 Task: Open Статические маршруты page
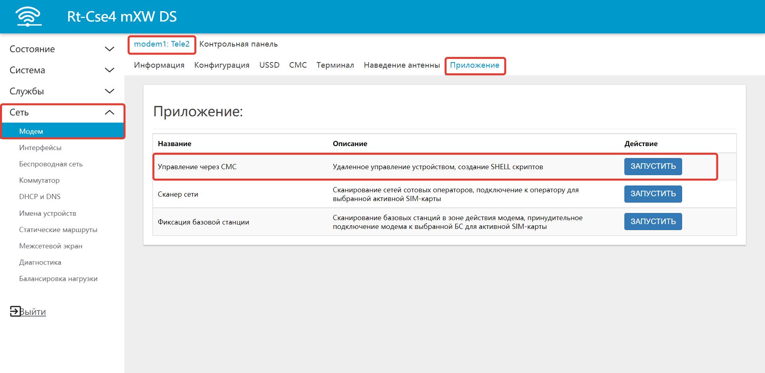click(58, 230)
